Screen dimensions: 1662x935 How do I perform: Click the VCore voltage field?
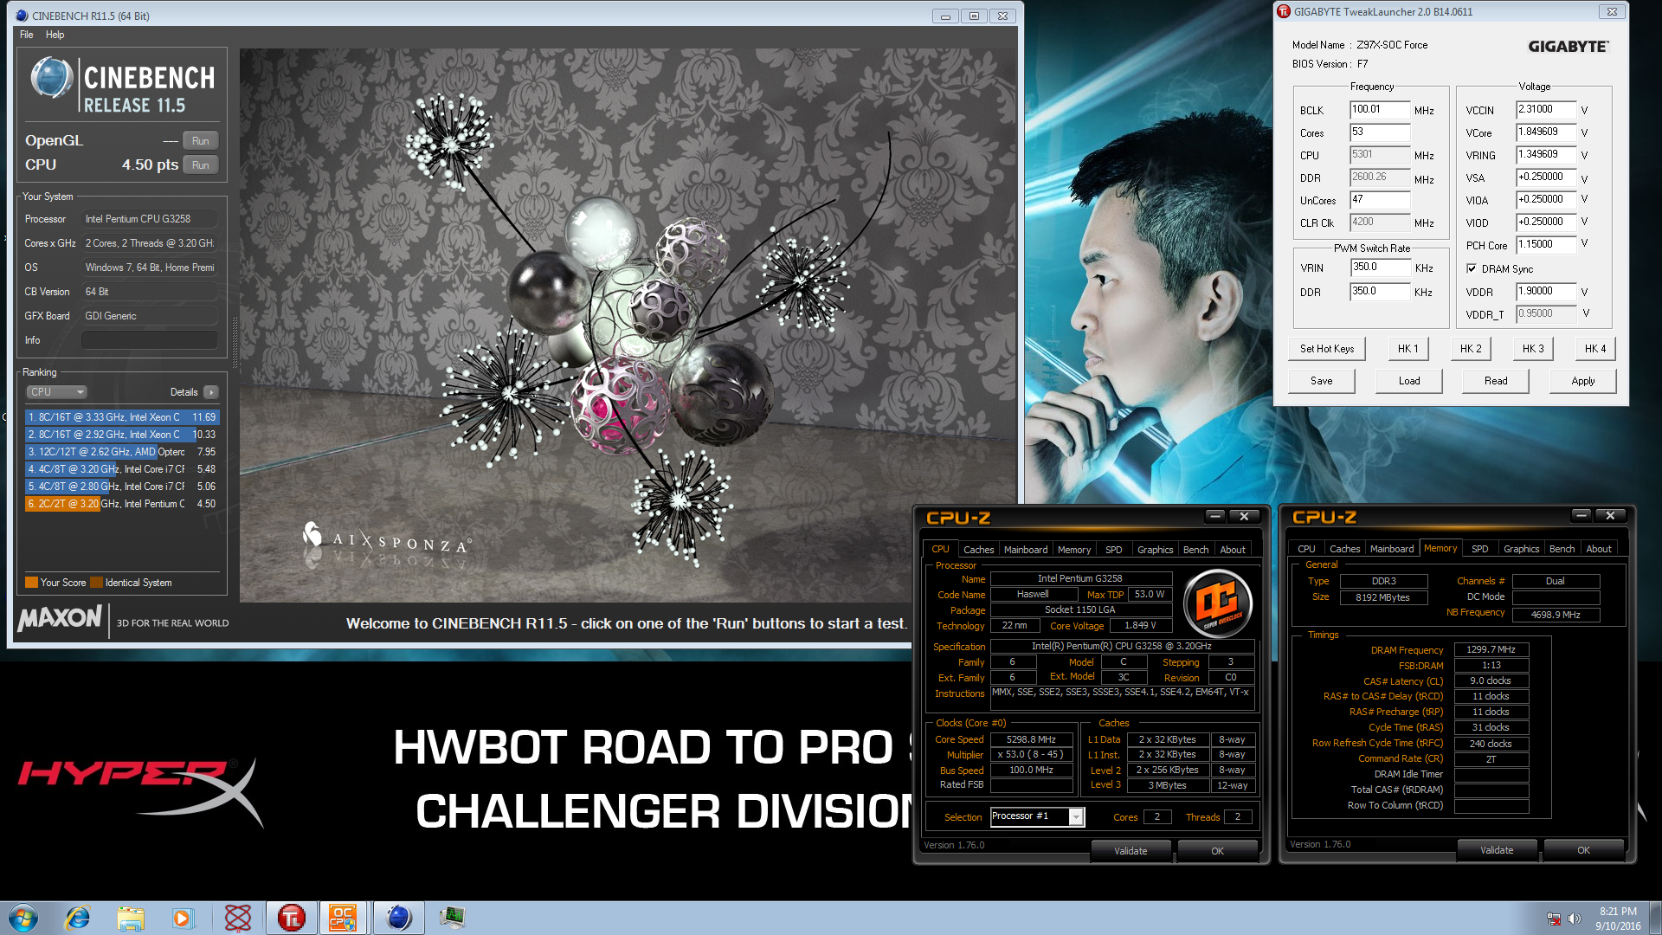coord(1546,132)
